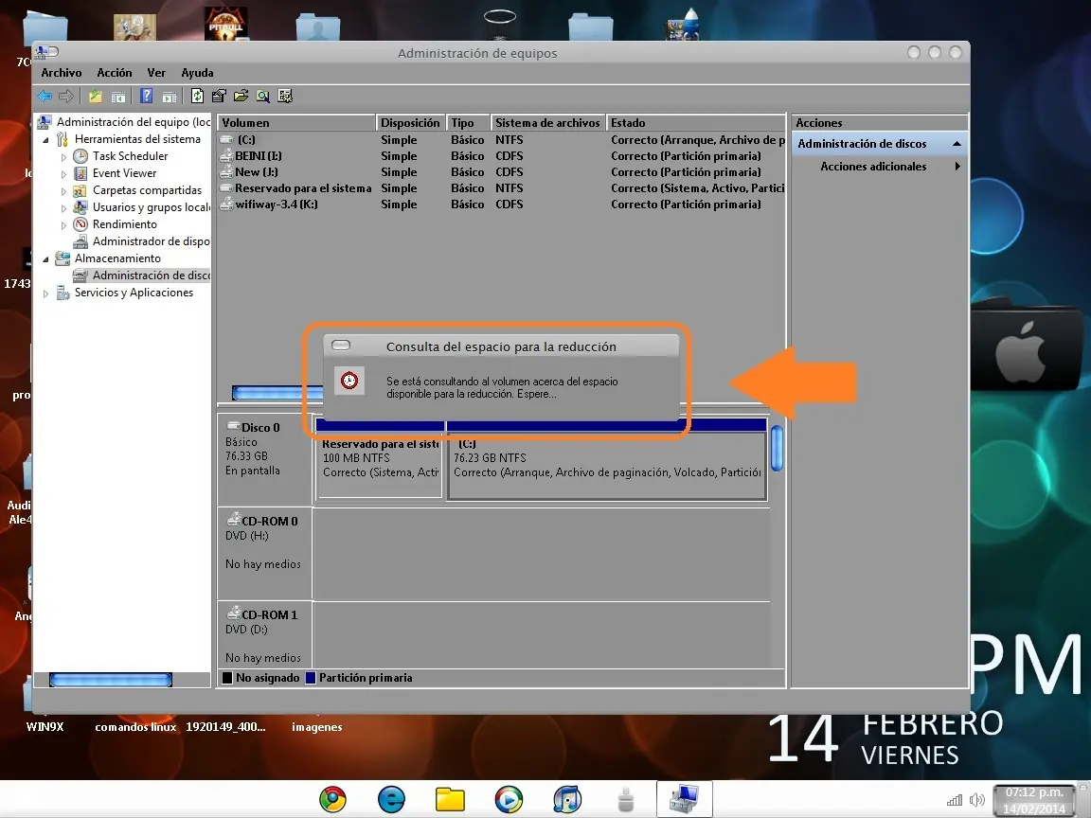The image size is (1091, 818).
Task: Expand the Task Scheduler node
Action: [64, 157]
